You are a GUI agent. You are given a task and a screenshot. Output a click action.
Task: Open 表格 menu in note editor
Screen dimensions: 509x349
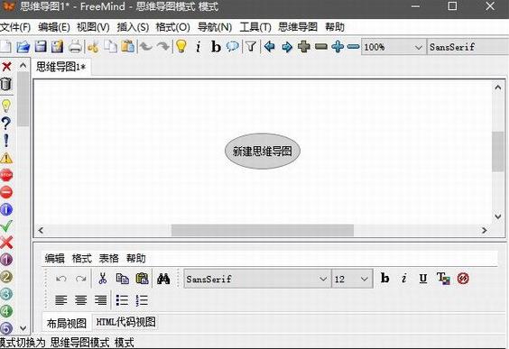(x=108, y=259)
